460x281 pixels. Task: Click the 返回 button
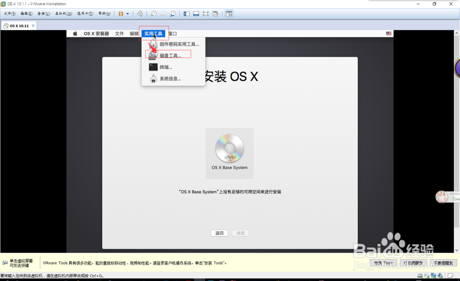[219, 233]
